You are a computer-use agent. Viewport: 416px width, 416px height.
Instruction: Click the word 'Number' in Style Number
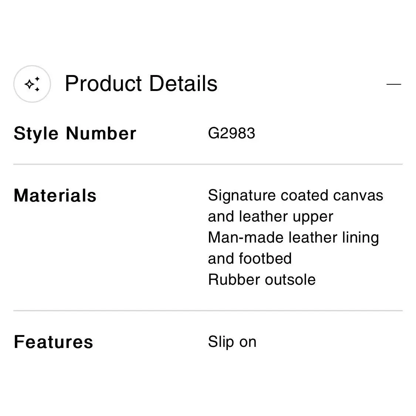click(x=101, y=133)
